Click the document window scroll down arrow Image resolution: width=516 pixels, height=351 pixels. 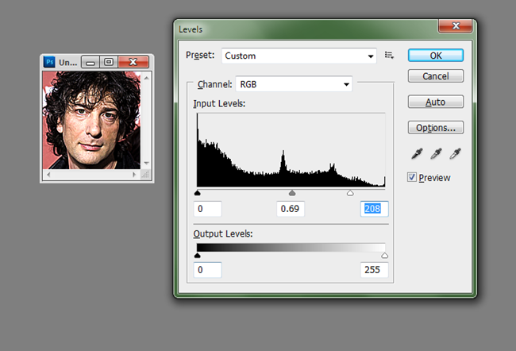[146, 163]
